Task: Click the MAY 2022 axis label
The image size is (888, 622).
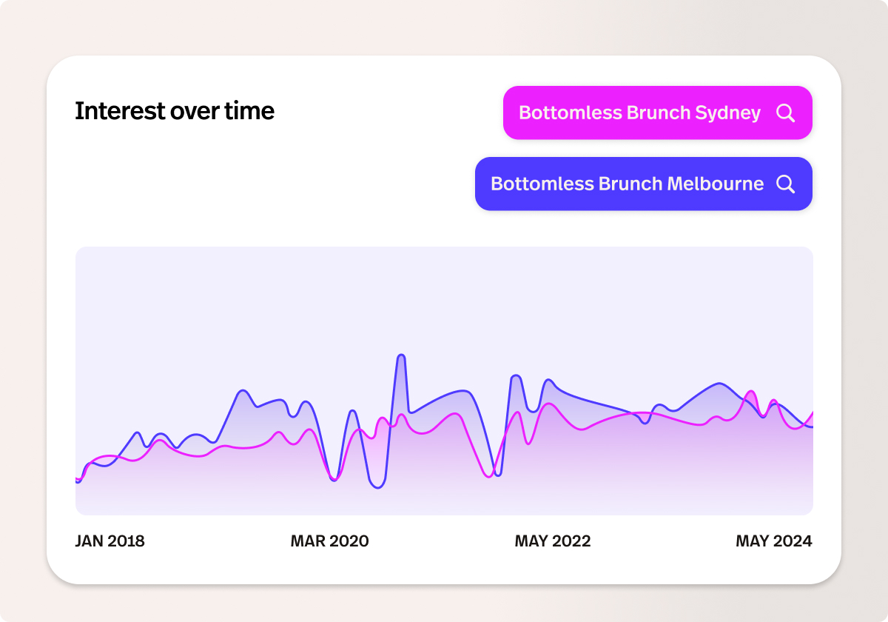Action: [x=552, y=541]
